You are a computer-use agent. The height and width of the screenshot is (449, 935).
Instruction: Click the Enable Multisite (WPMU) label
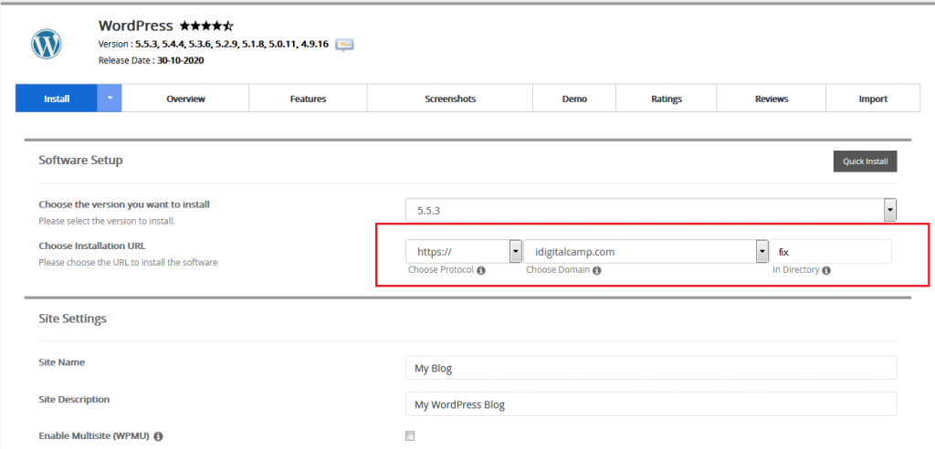pyautogui.click(x=94, y=436)
